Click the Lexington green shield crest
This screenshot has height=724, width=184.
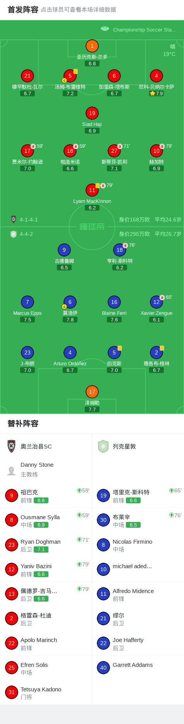[103, 446]
